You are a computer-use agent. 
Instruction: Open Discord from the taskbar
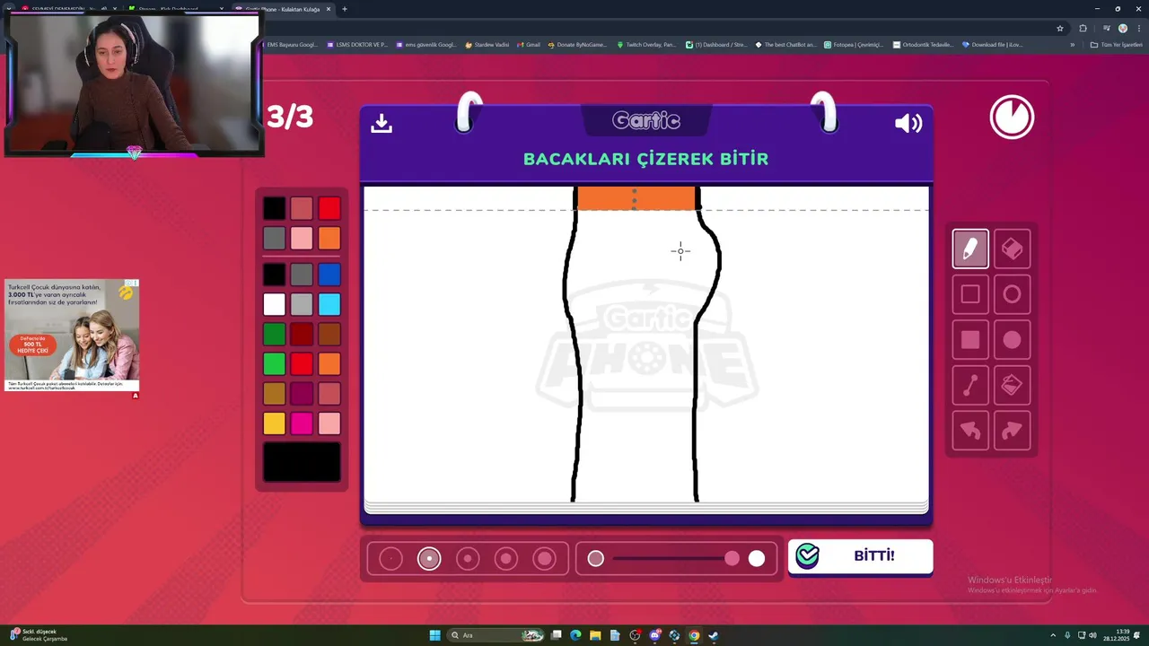(x=655, y=635)
